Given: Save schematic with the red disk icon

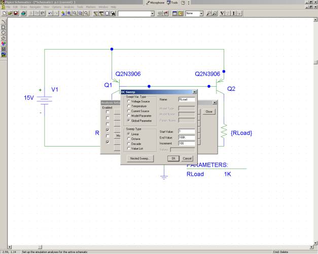Looking at the screenshot, I should coord(16,13).
